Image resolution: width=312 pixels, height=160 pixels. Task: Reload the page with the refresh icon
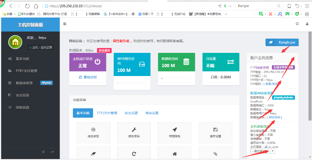pyautogui.click(x=27, y=6)
